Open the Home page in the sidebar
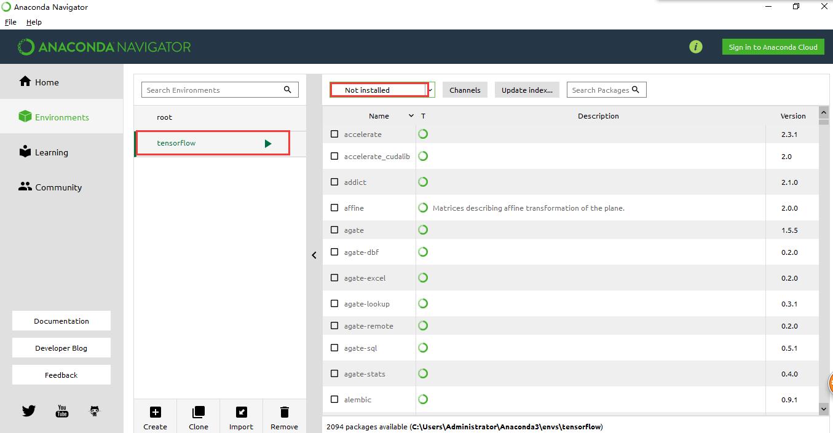833x433 pixels. coord(61,82)
